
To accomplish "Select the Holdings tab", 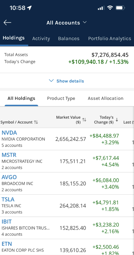I will (x=14, y=38).
